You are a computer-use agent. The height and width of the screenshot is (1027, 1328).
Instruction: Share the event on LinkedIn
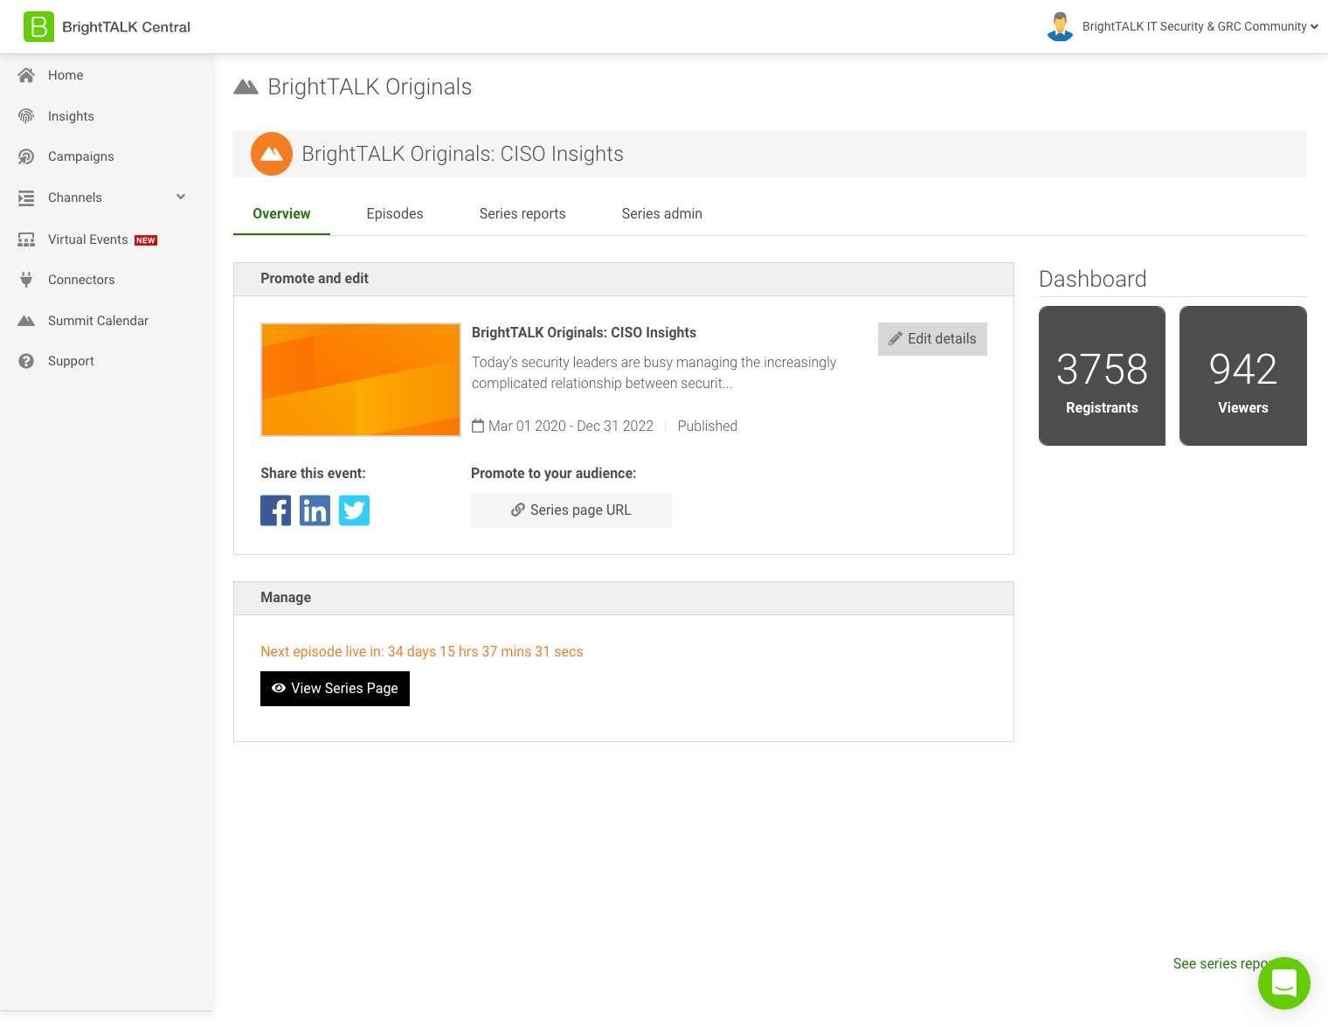coord(315,510)
